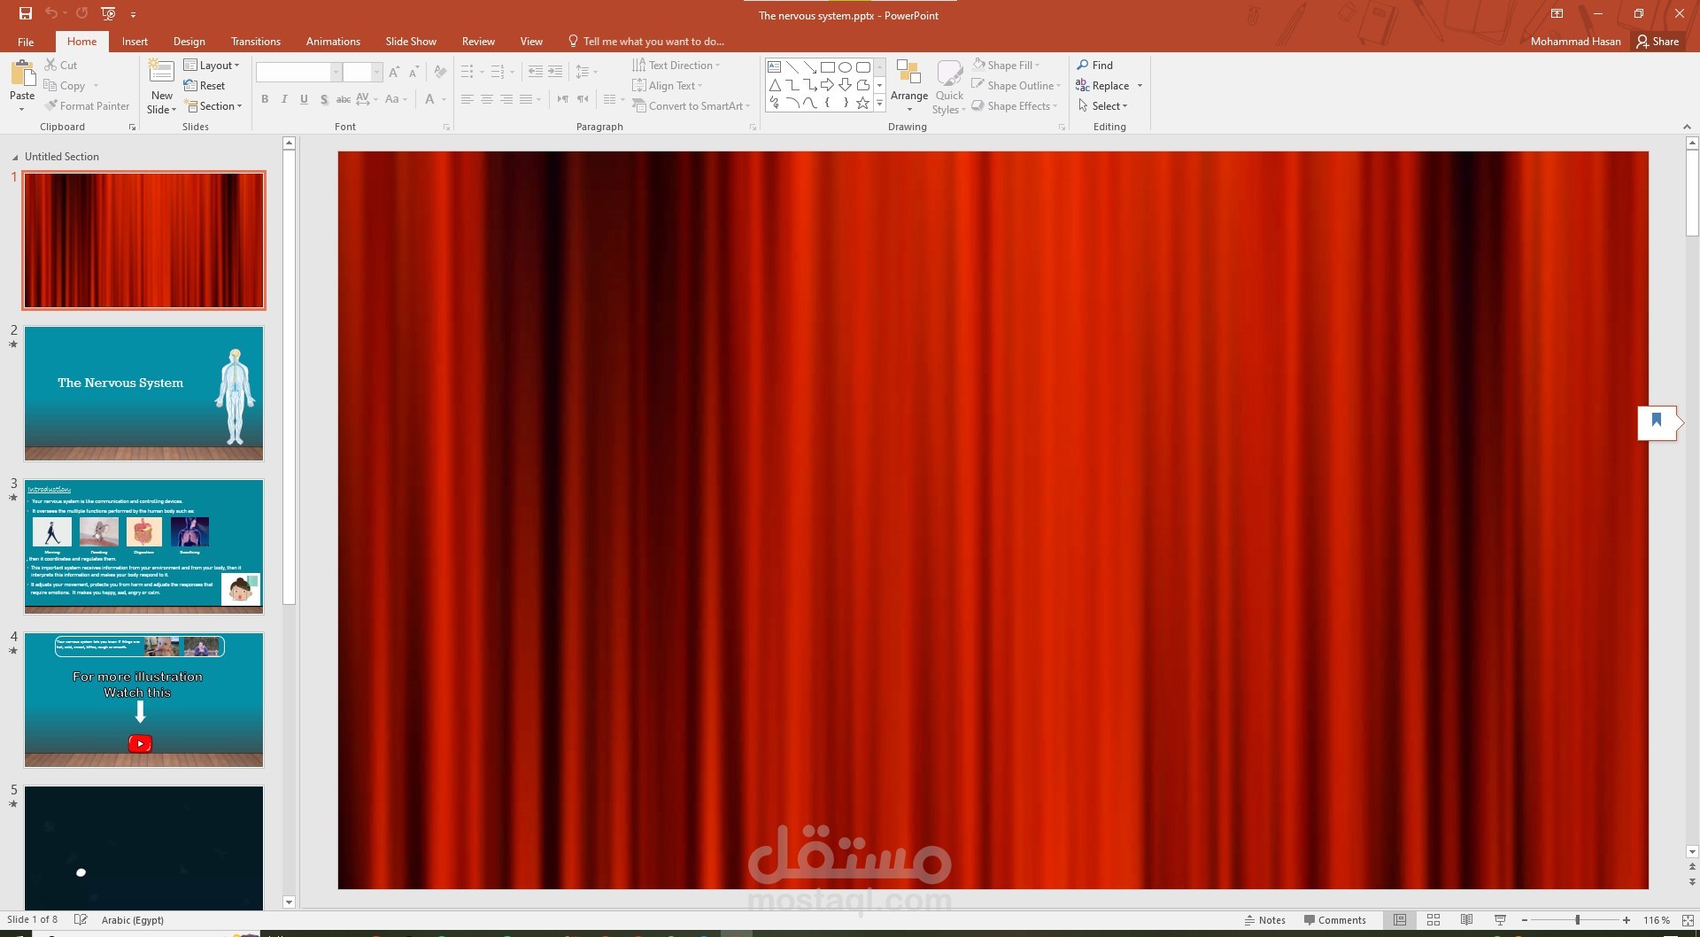
Task: Click Find in Editing group
Action: pos(1095,65)
